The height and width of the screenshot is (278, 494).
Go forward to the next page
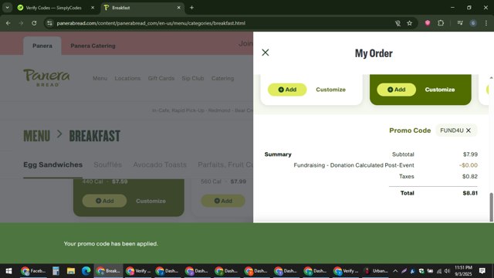coord(21,23)
